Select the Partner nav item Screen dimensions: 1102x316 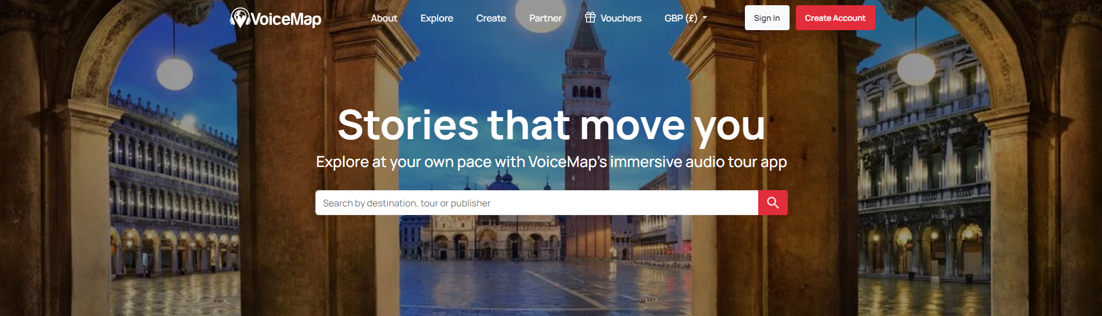545,18
